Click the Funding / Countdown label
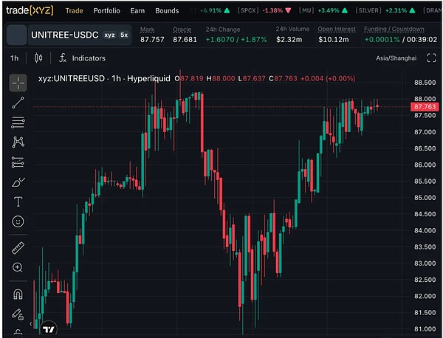Image resolution: width=443 pixels, height=338 pixels. coord(394,29)
